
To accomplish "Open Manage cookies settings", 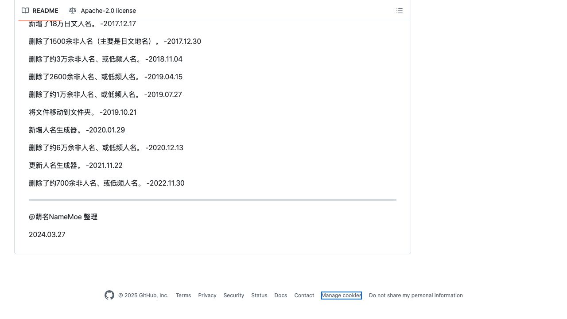I will pyautogui.click(x=342, y=296).
